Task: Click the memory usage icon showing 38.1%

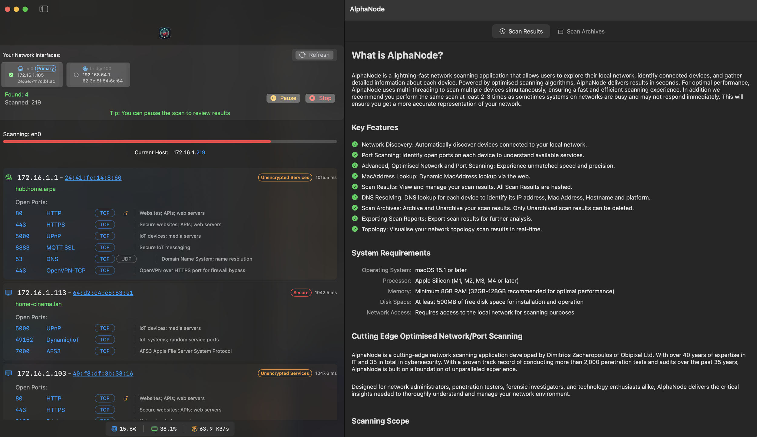Action: (154, 429)
